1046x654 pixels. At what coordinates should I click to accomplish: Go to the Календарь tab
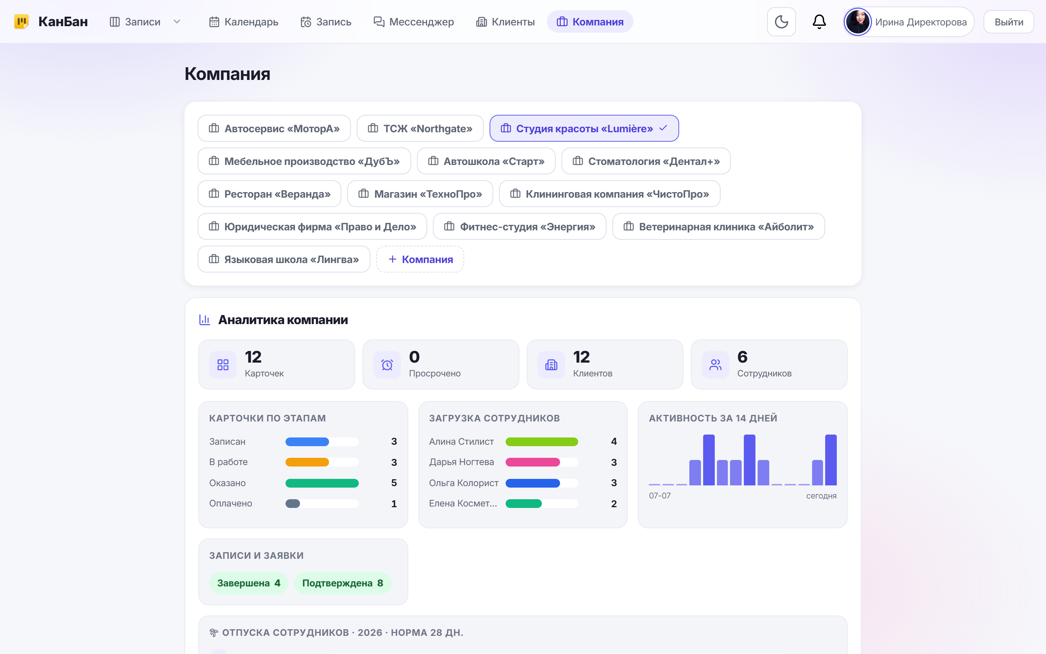coord(243,22)
